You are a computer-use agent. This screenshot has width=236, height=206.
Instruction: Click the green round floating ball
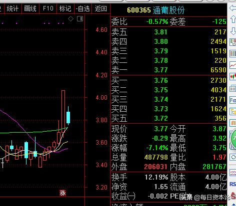[233, 138]
